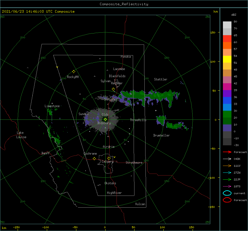This screenshot has width=248, height=231.
Task: Click the Ponoka label
Action: (x=126, y=57)
